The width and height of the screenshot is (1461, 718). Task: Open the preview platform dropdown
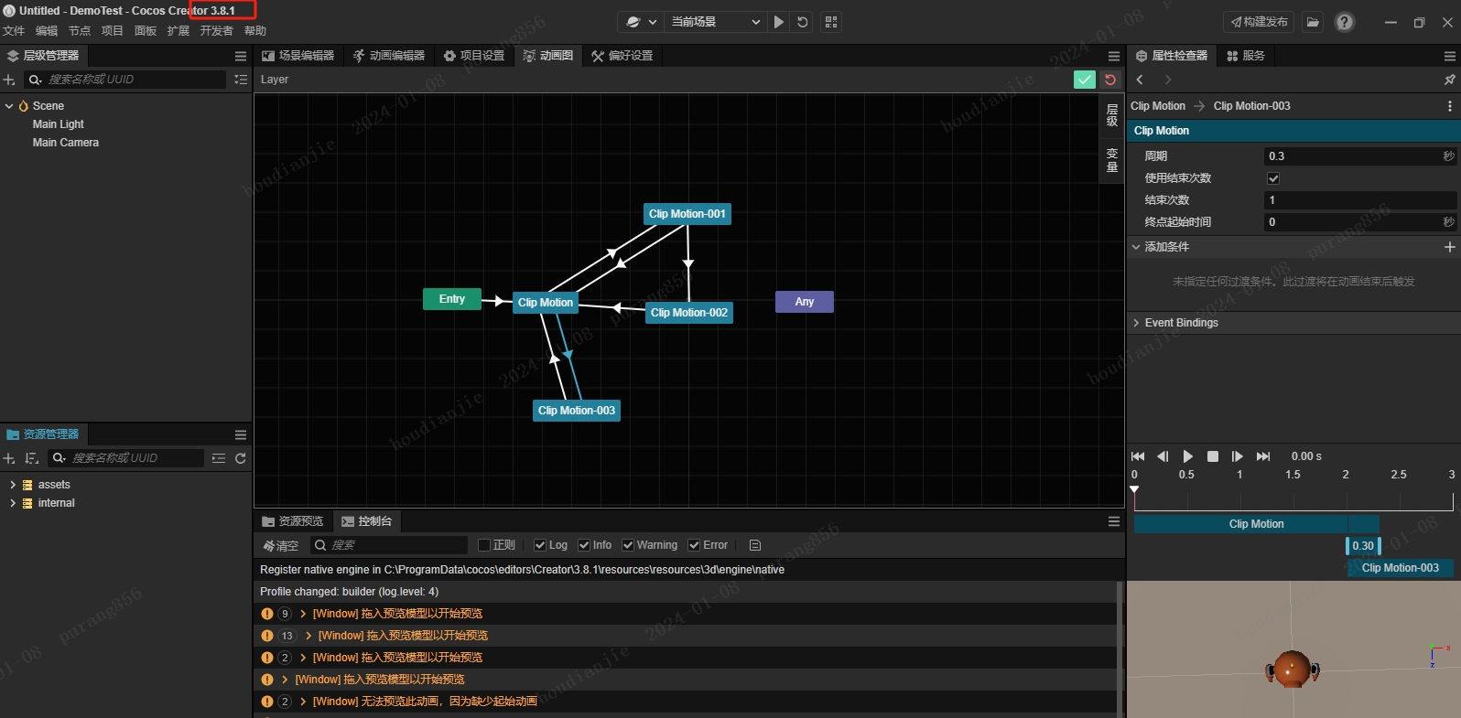click(641, 22)
